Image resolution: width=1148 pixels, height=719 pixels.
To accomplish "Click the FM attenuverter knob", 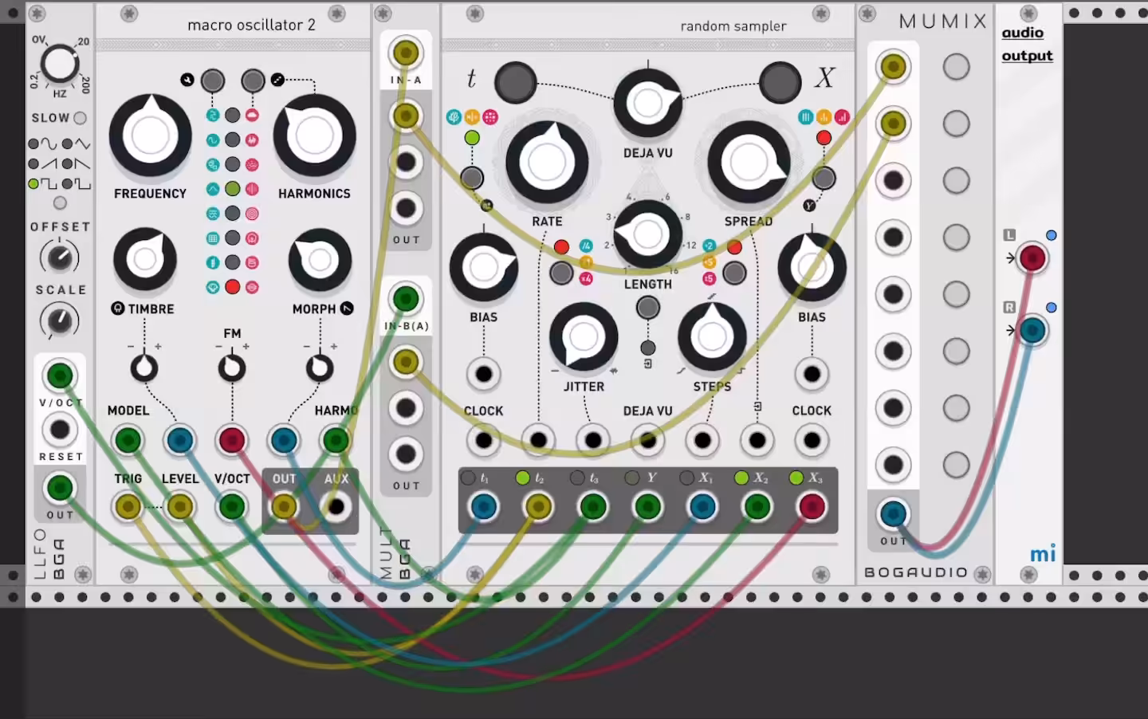I will pos(232,367).
